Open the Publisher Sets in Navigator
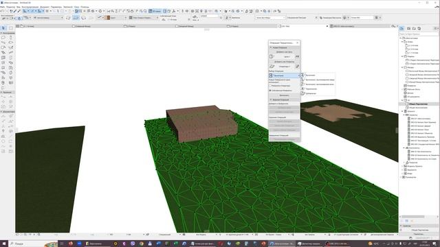The height and width of the screenshot is (247, 440). tap(419, 28)
